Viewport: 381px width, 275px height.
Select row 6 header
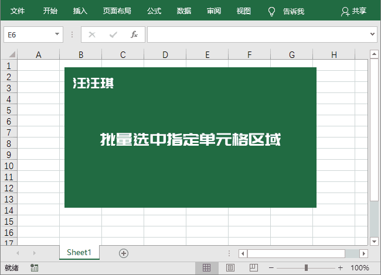point(9,121)
